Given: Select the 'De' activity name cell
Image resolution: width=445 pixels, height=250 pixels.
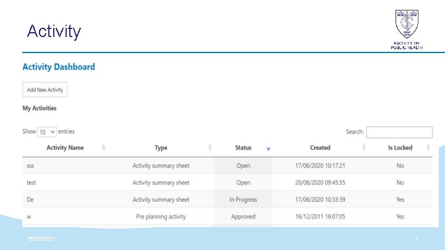Looking at the screenshot, I should 30,199.
